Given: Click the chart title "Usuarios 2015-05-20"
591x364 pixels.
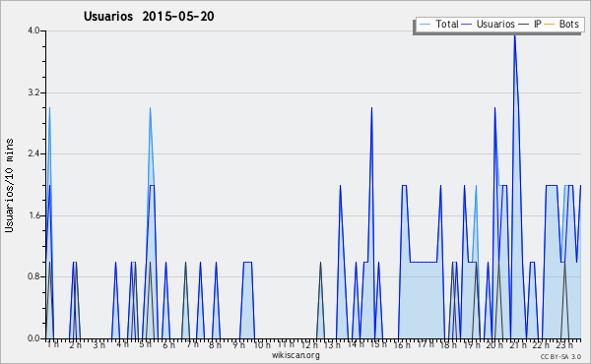Looking at the screenshot, I should pos(149,17).
